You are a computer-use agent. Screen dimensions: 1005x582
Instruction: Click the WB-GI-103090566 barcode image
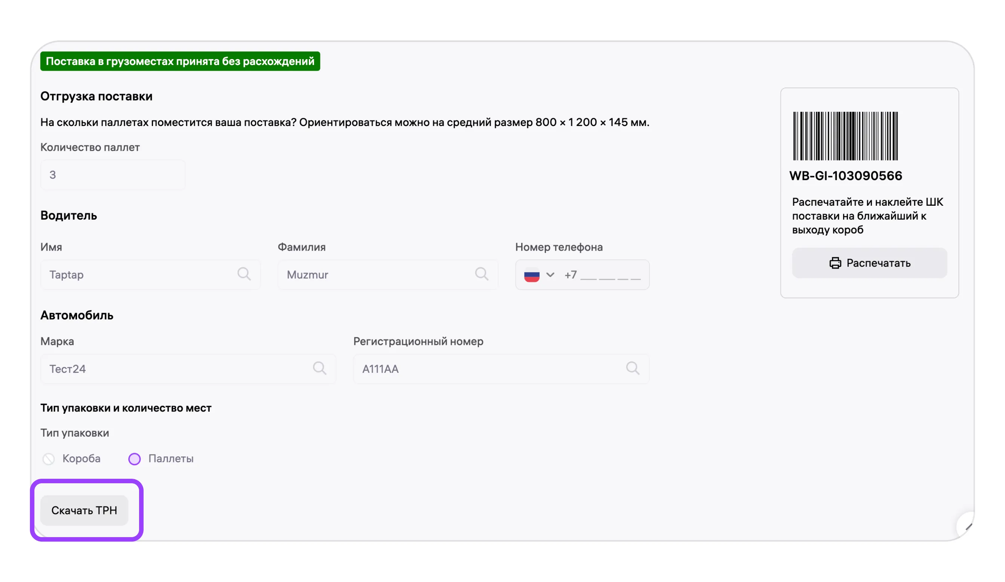pos(845,136)
